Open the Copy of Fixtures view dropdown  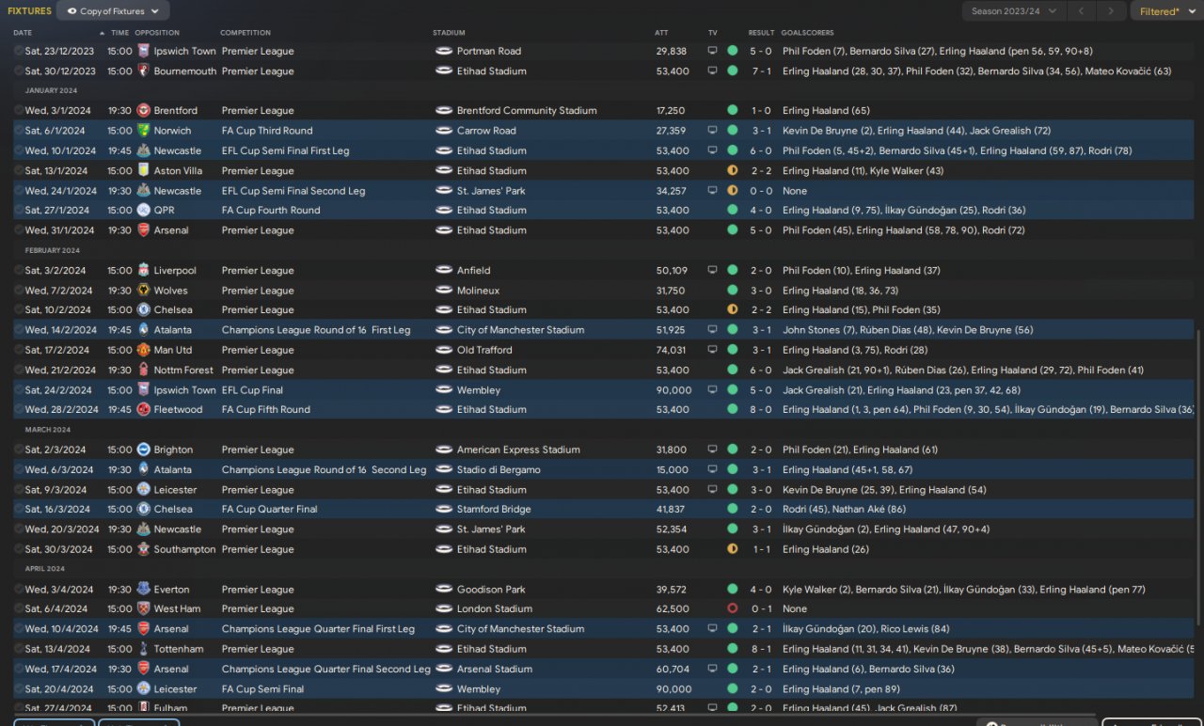click(113, 11)
